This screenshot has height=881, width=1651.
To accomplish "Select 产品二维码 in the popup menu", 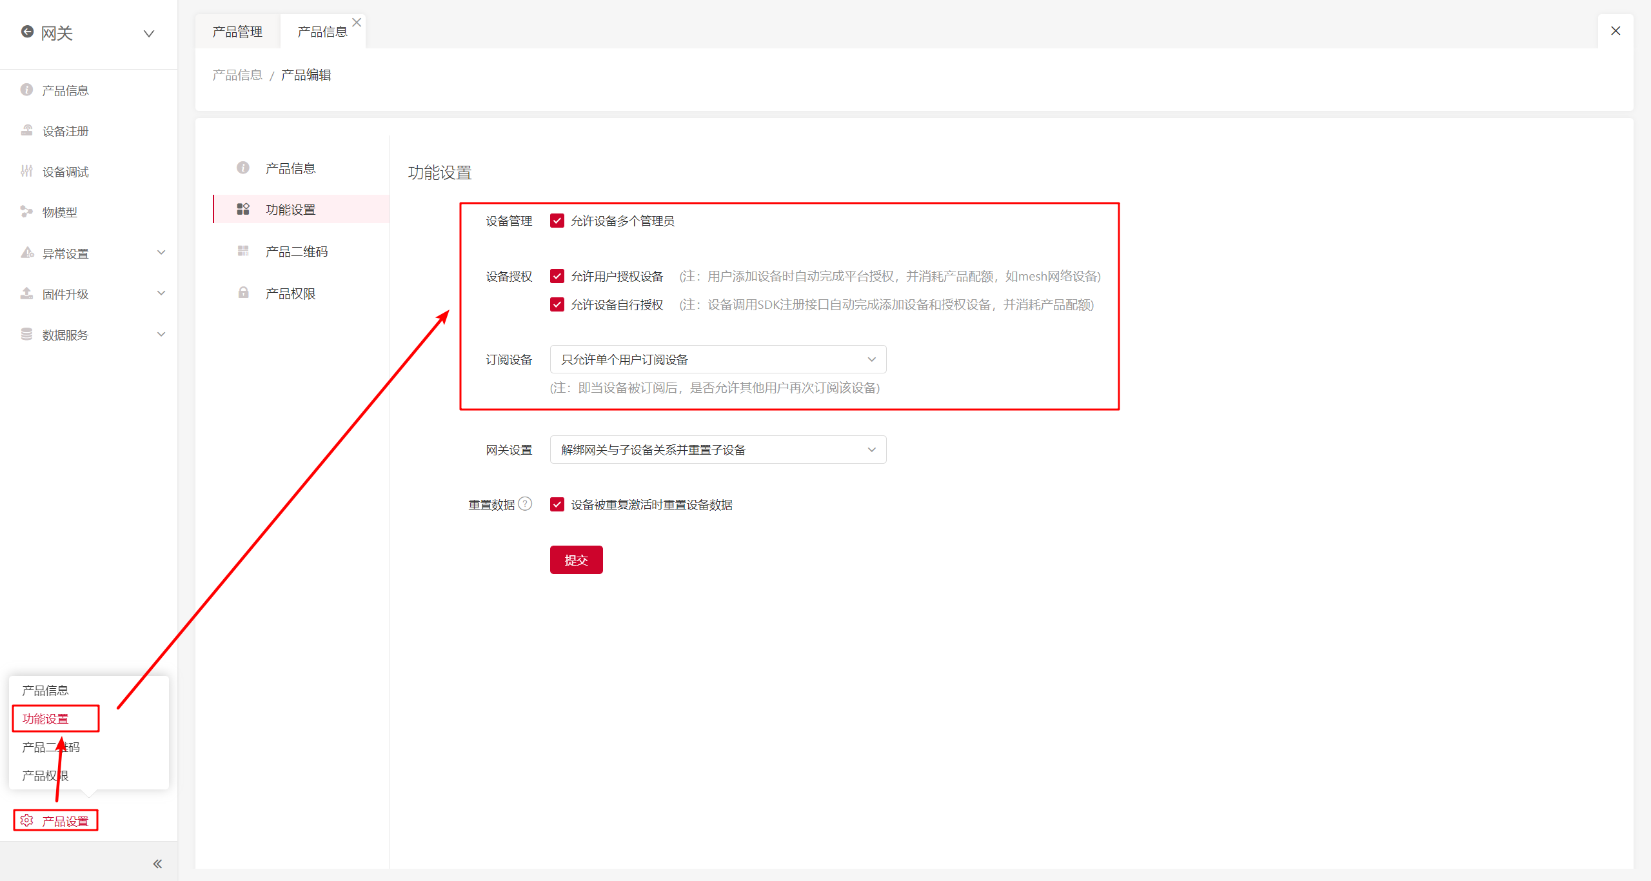I will click(x=50, y=747).
